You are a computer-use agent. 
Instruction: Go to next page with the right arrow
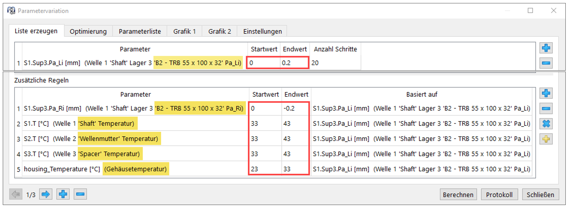[x=46, y=194]
